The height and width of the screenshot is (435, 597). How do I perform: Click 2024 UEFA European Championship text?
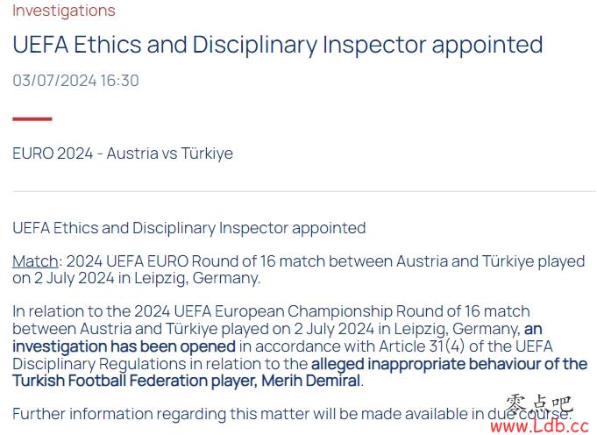(x=263, y=311)
